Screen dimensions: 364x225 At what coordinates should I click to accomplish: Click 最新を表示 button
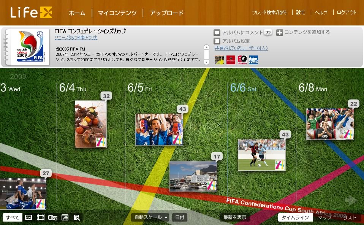(x=235, y=217)
